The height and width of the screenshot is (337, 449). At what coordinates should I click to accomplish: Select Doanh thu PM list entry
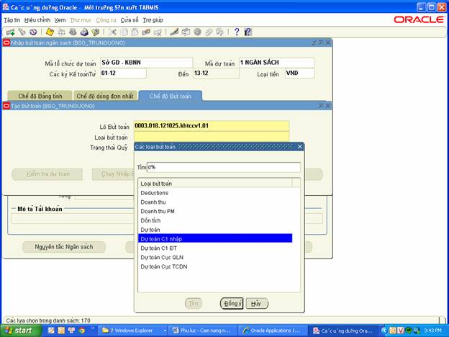(215, 211)
